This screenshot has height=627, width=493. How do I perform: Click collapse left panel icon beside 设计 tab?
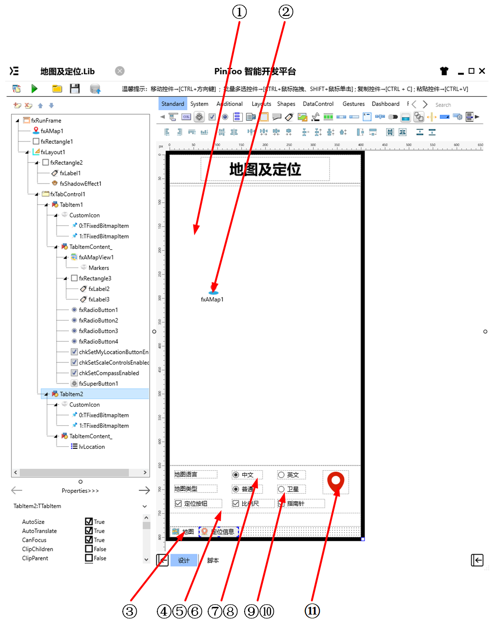click(x=163, y=560)
